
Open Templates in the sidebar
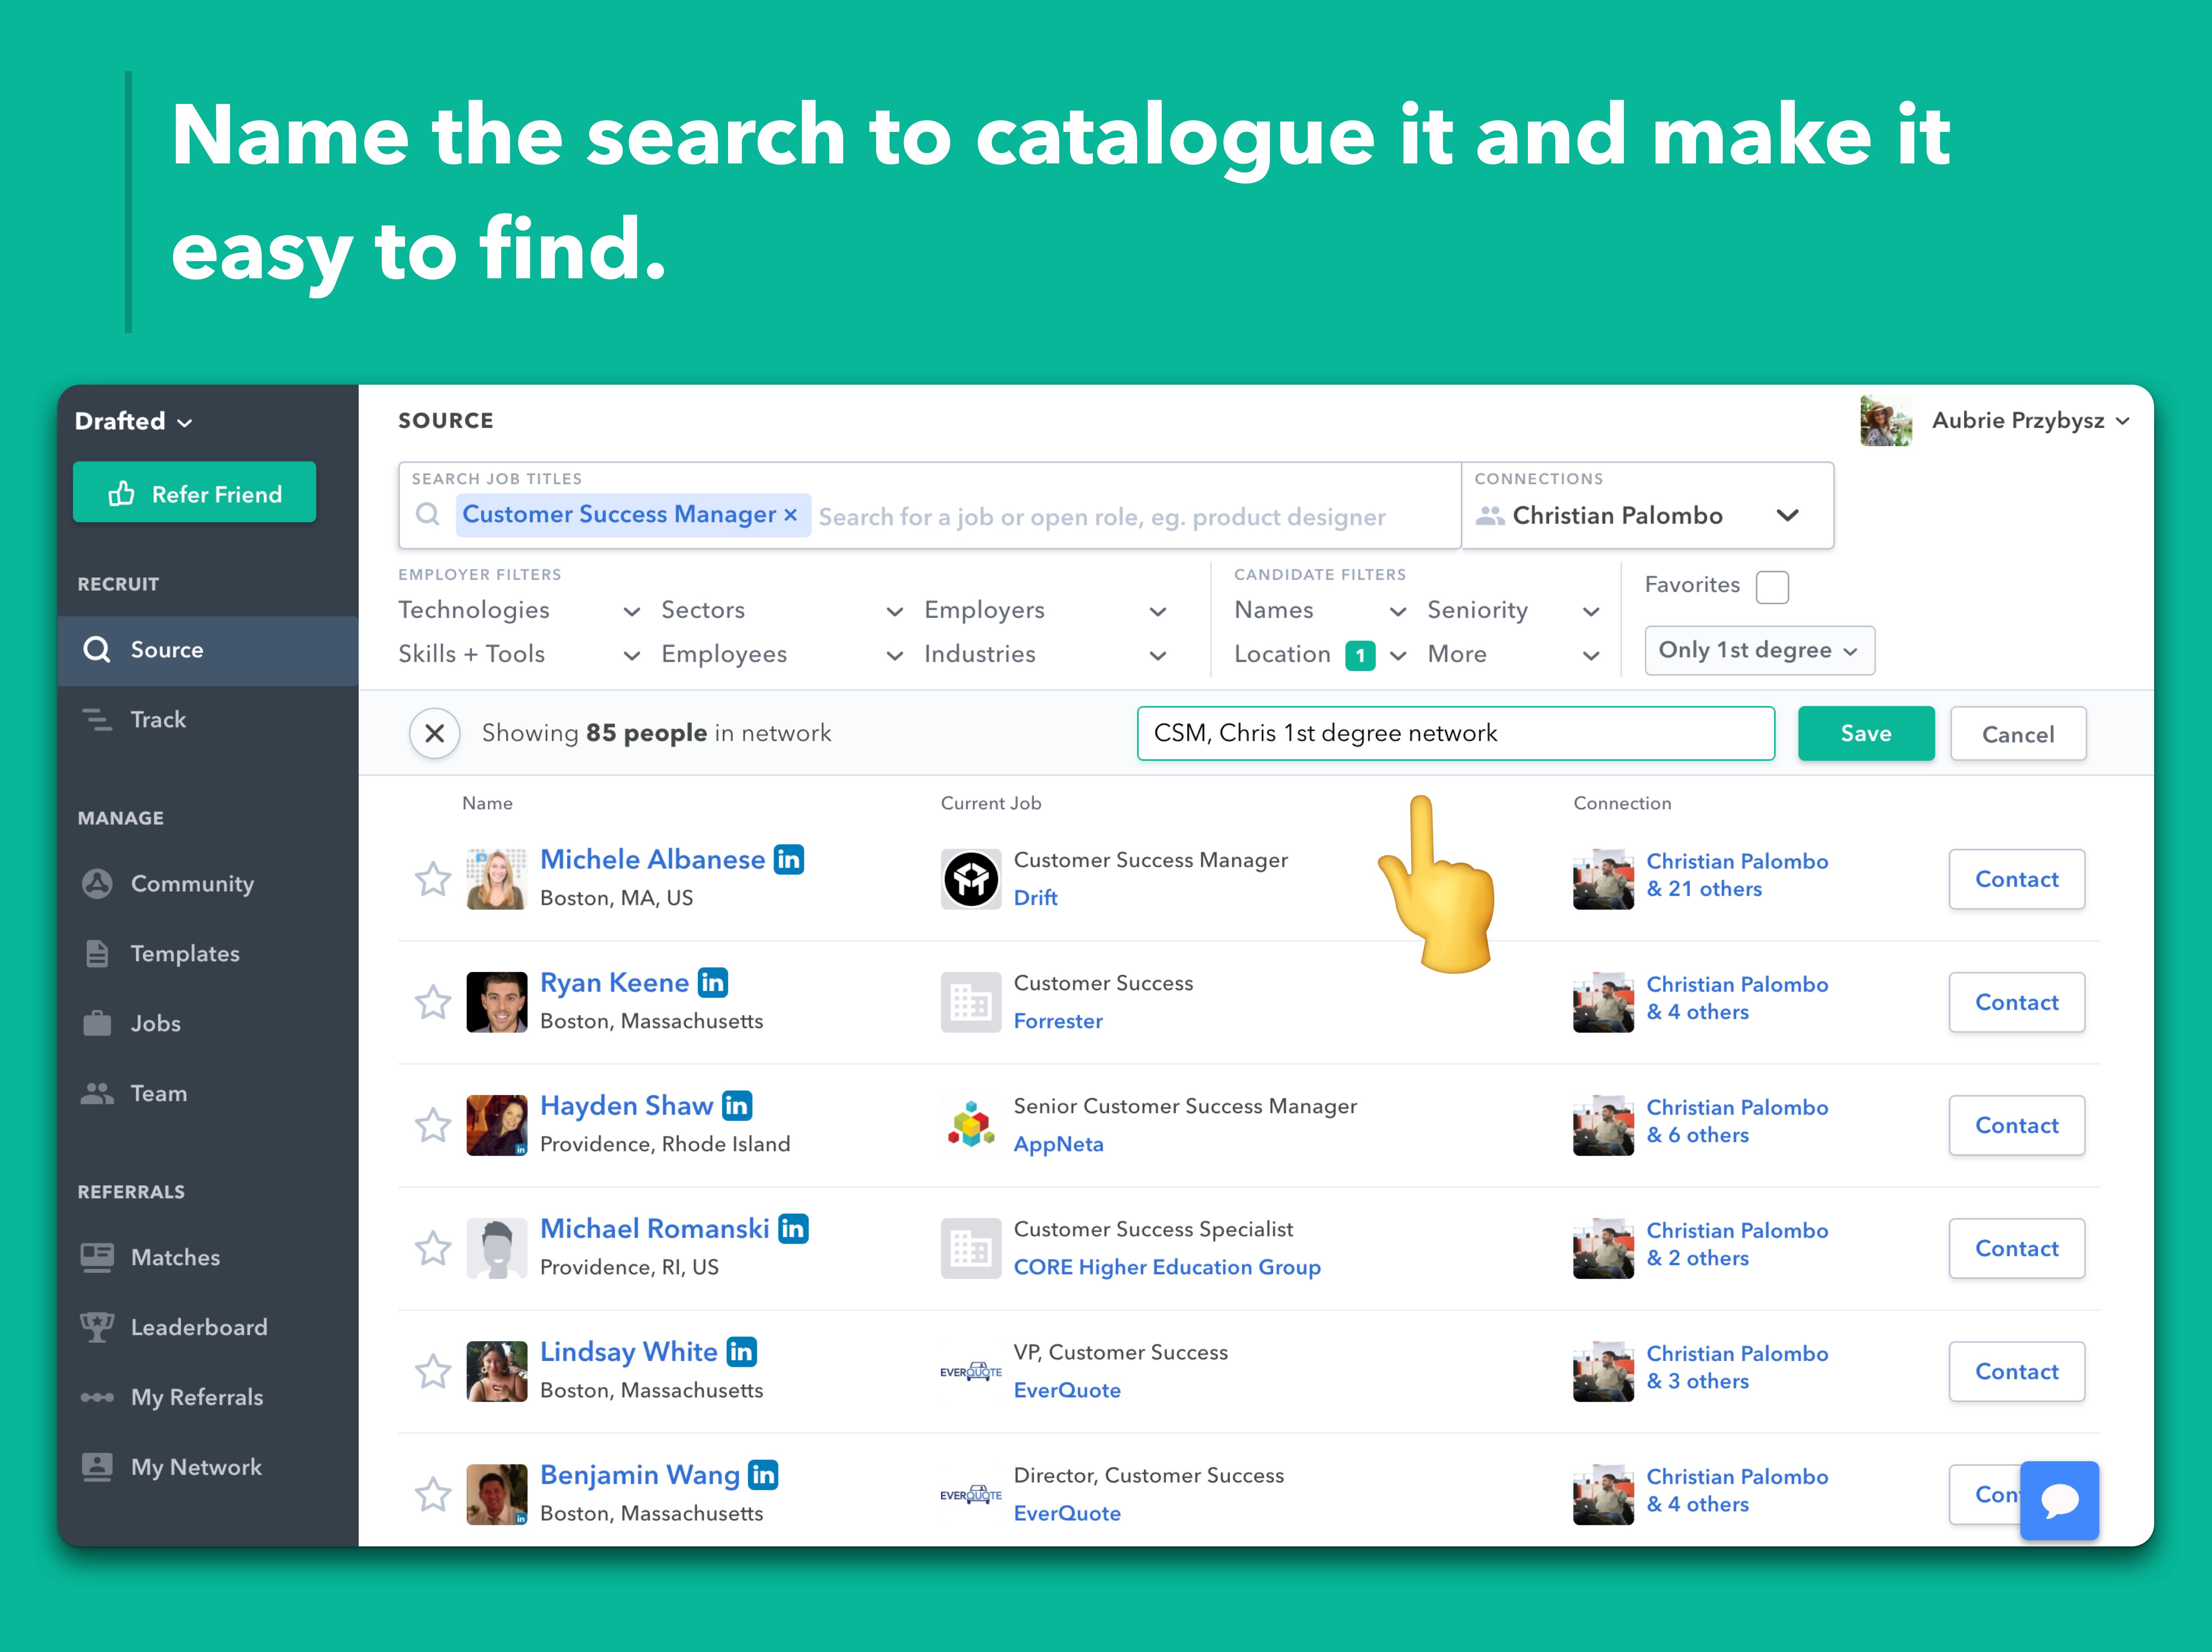[208, 954]
